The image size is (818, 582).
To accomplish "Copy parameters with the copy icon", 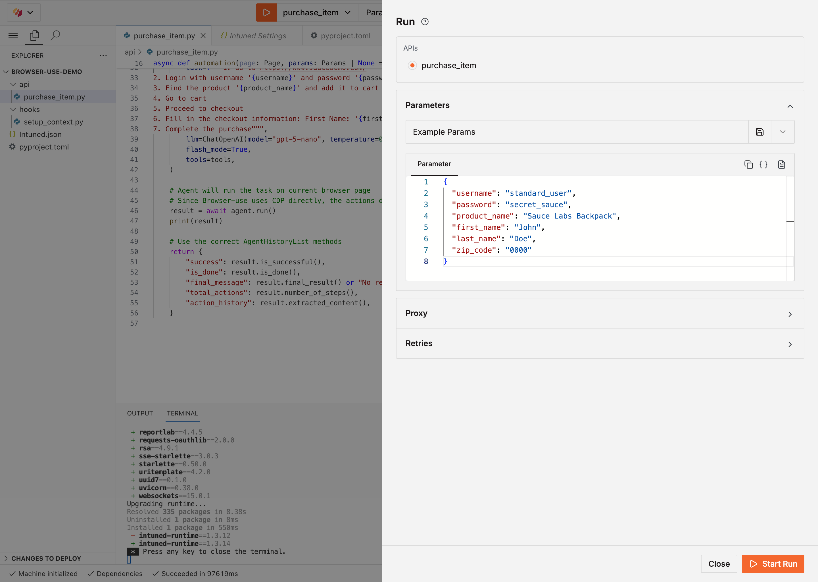I will [x=748, y=165].
